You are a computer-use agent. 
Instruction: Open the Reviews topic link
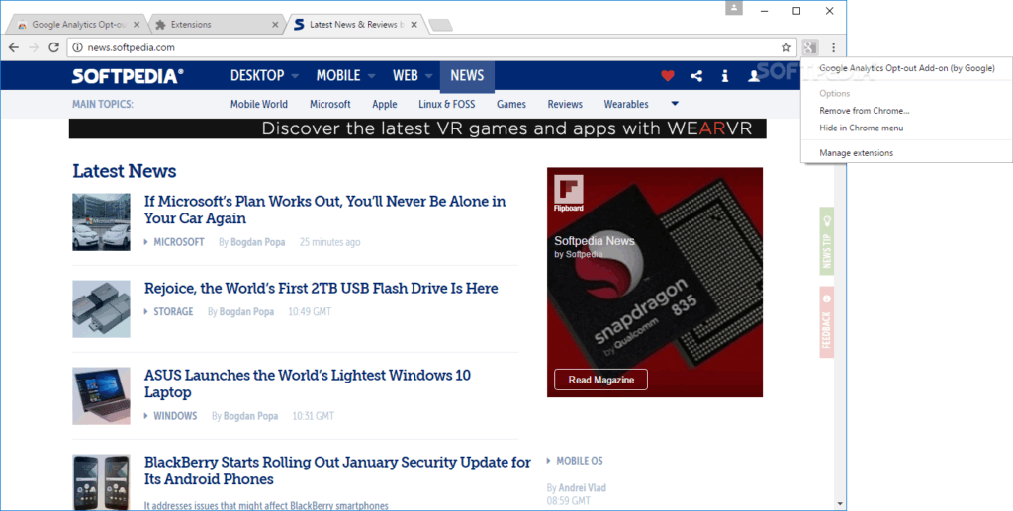click(x=565, y=104)
